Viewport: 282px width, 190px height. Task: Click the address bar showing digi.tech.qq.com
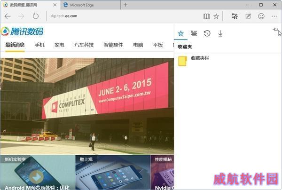coord(124,16)
